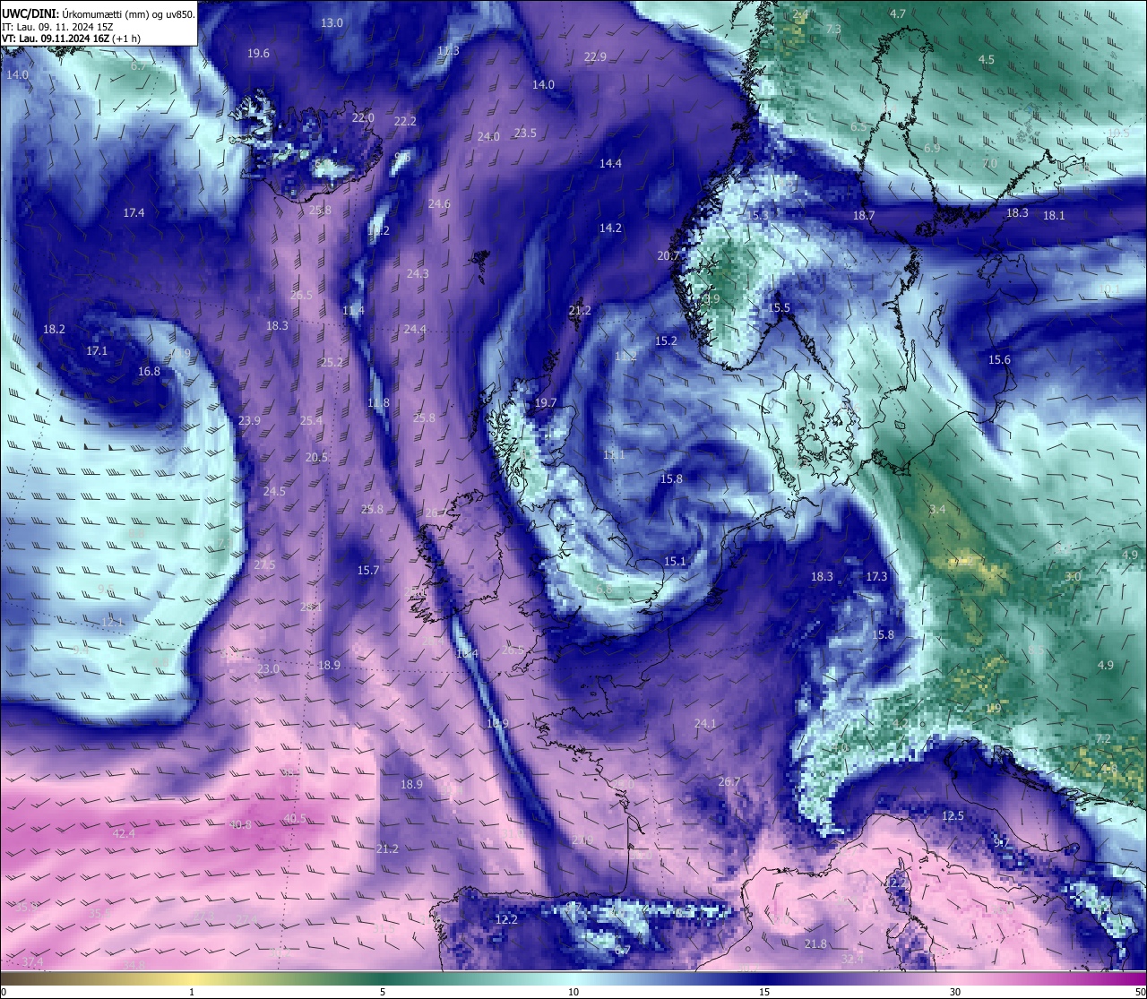Click the 24.5 value on the map
This screenshot has height=999, width=1147.
point(274,491)
